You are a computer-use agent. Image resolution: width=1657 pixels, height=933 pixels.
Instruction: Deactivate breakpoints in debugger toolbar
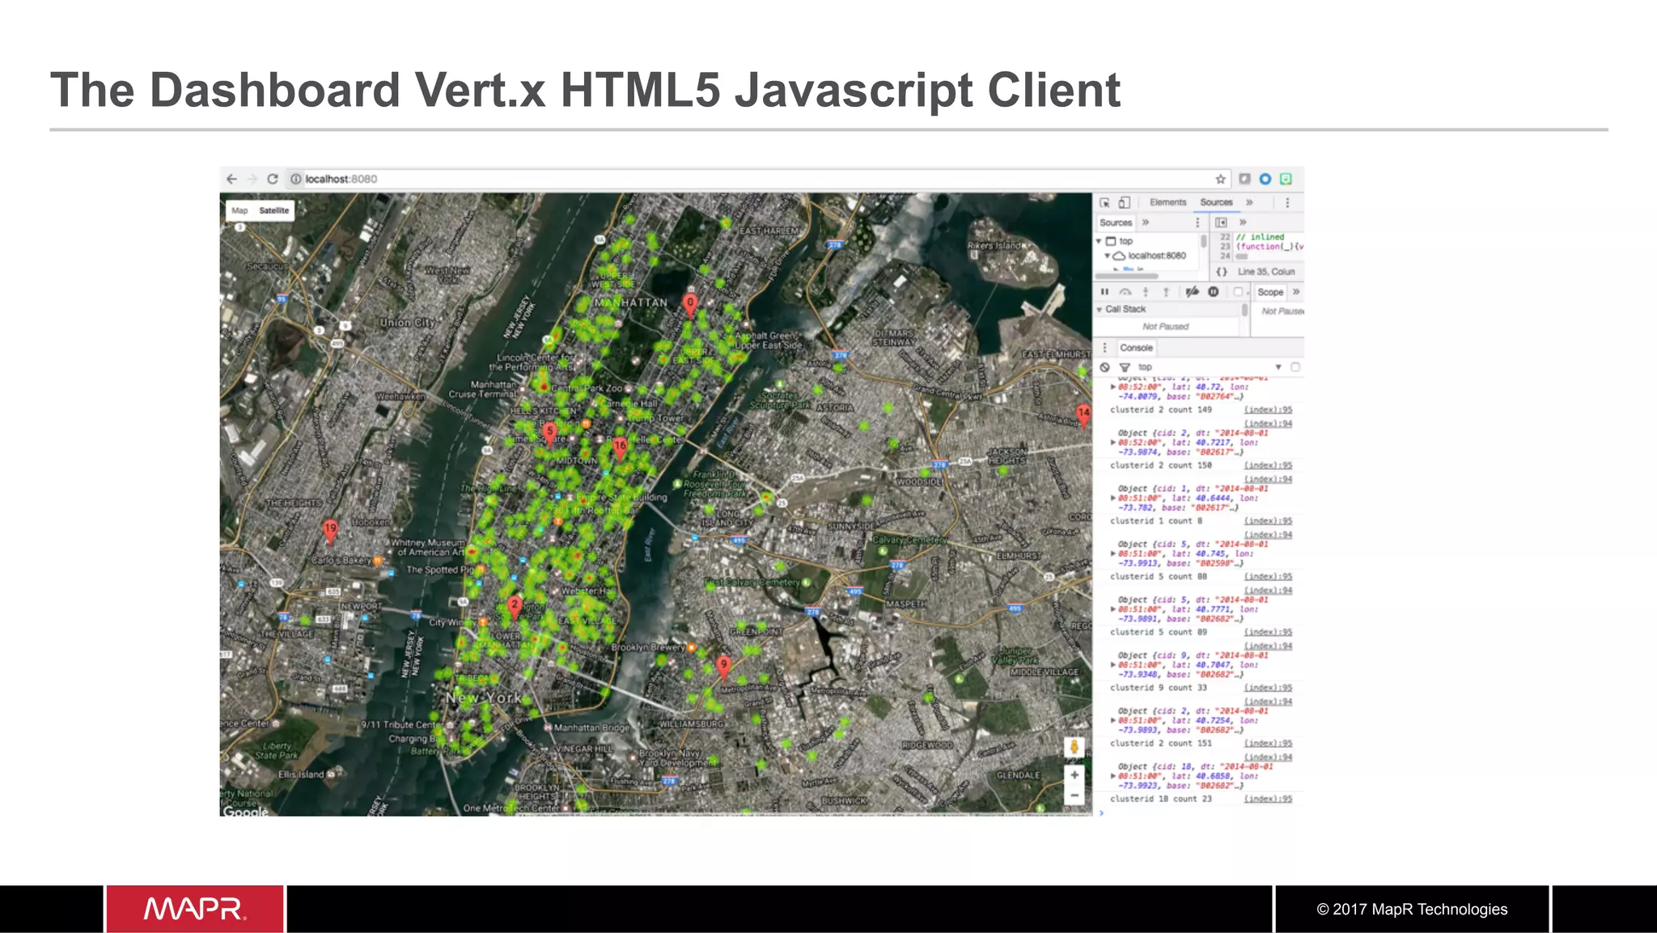[1192, 292]
